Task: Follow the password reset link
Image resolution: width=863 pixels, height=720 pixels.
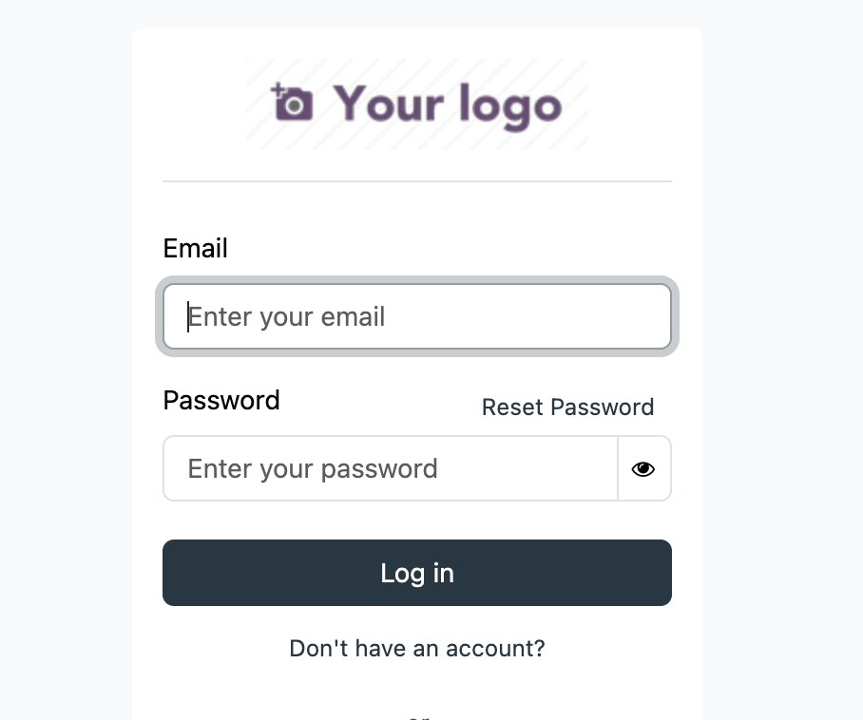Action: tap(567, 407)
